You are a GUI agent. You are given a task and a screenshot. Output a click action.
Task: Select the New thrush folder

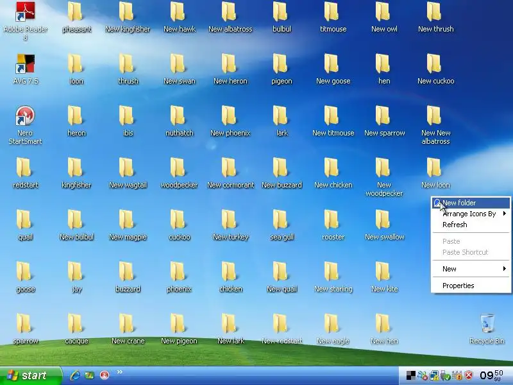435,17
